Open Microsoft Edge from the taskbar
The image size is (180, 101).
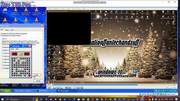[x=74, y=99]
